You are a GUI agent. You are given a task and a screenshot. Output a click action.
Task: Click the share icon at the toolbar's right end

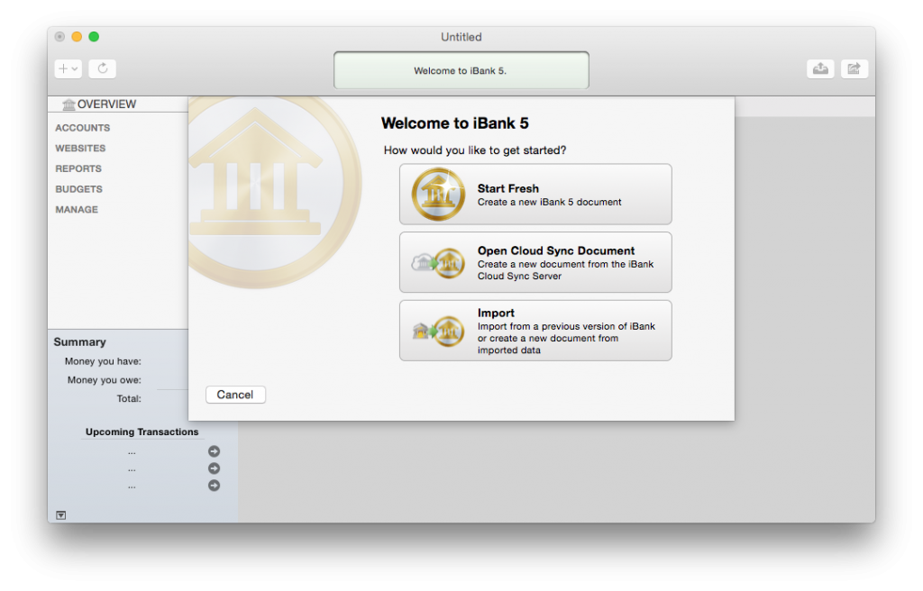click(x=854, y=68)
